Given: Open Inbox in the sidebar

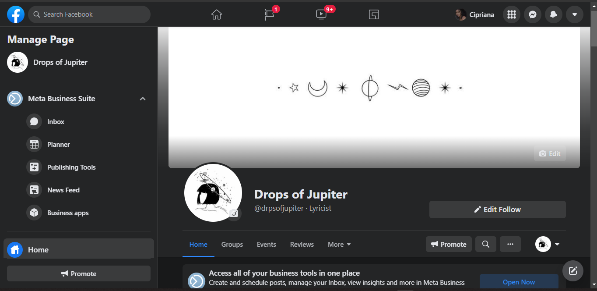Looking at the screenshot, I should click(56, 121).
